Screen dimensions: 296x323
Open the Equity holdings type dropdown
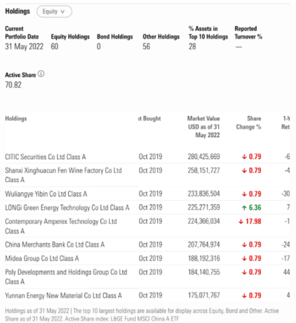point(54,11)
